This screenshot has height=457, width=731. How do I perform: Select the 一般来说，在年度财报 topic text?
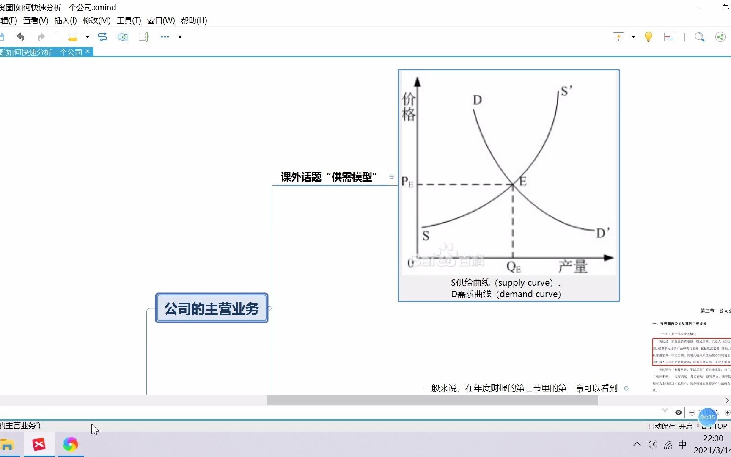520,388
